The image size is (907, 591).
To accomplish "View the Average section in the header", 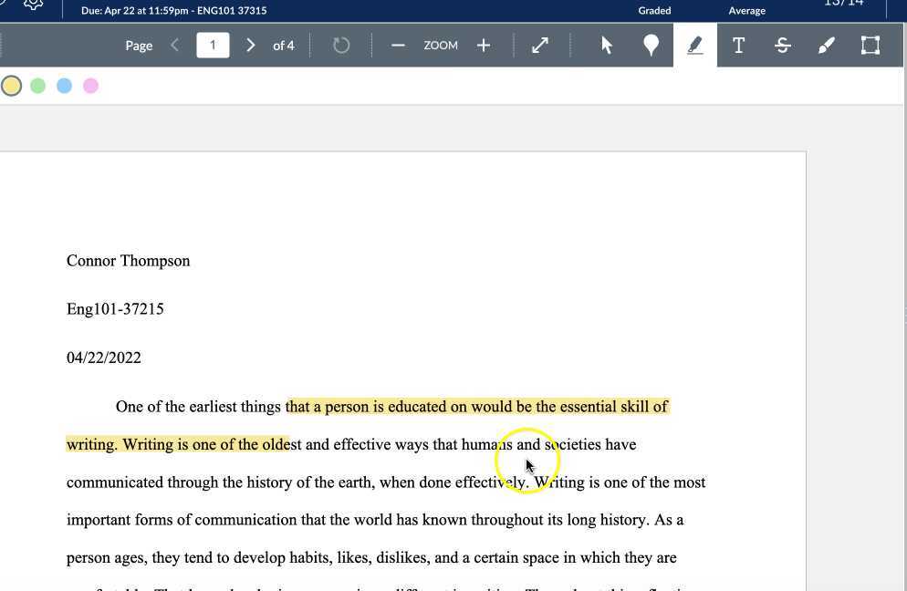I will point(746,10).
